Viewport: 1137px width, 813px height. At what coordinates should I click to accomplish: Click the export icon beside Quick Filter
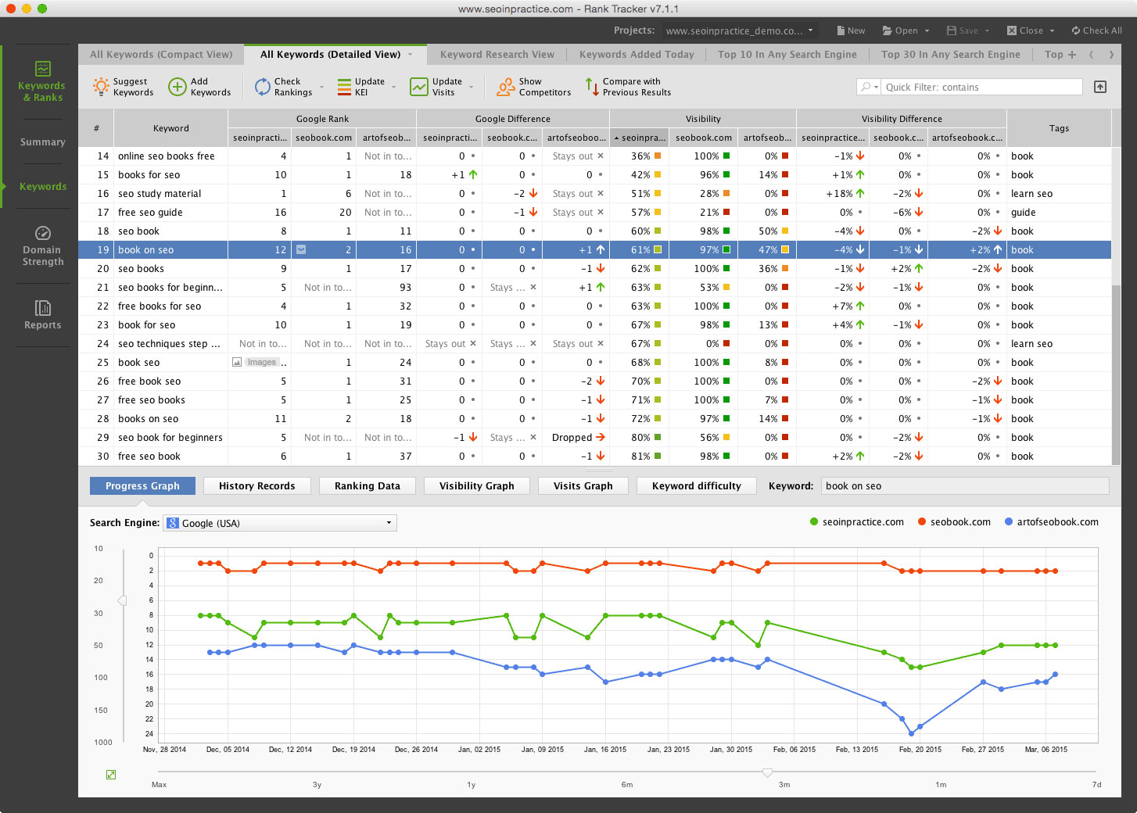[1100, 87]
